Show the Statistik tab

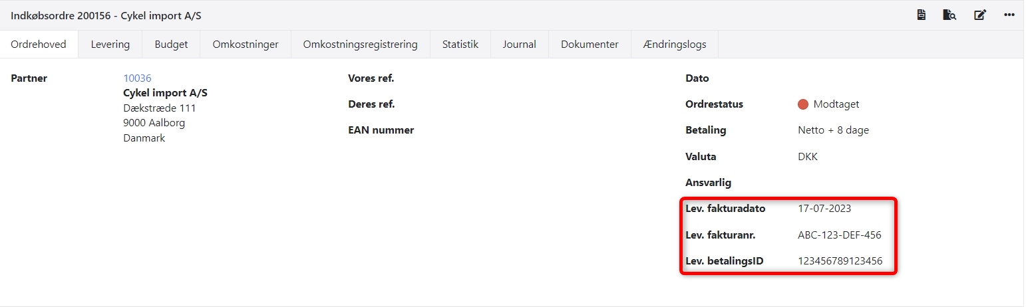click(460, 45)
